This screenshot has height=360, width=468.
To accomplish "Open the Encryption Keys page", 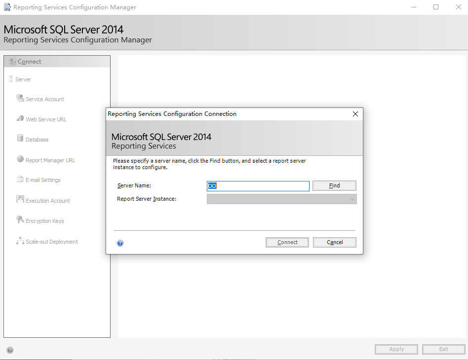I will click(x=45, y=221).
